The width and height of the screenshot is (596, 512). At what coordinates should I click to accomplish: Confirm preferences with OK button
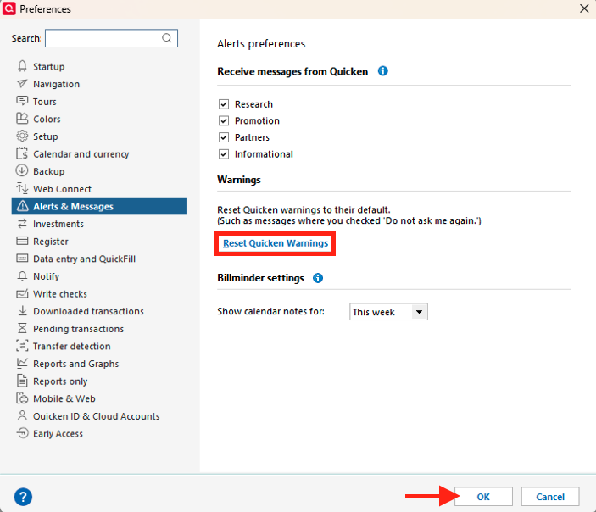pos(483,497)
